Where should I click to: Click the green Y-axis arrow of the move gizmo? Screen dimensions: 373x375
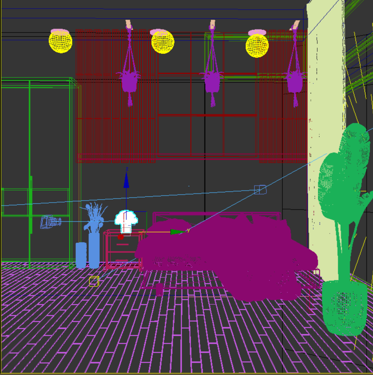pyautogui.click(x=178, y=232)
